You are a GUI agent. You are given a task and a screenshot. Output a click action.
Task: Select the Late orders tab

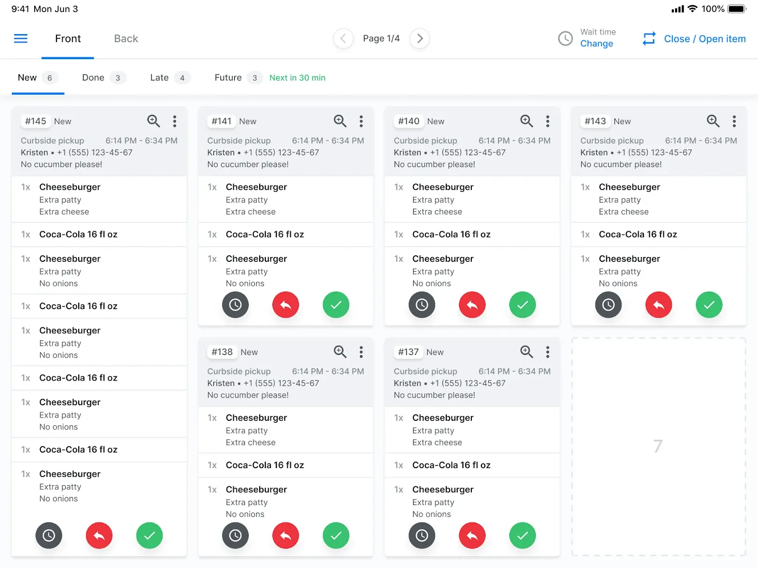coord(170,78)
